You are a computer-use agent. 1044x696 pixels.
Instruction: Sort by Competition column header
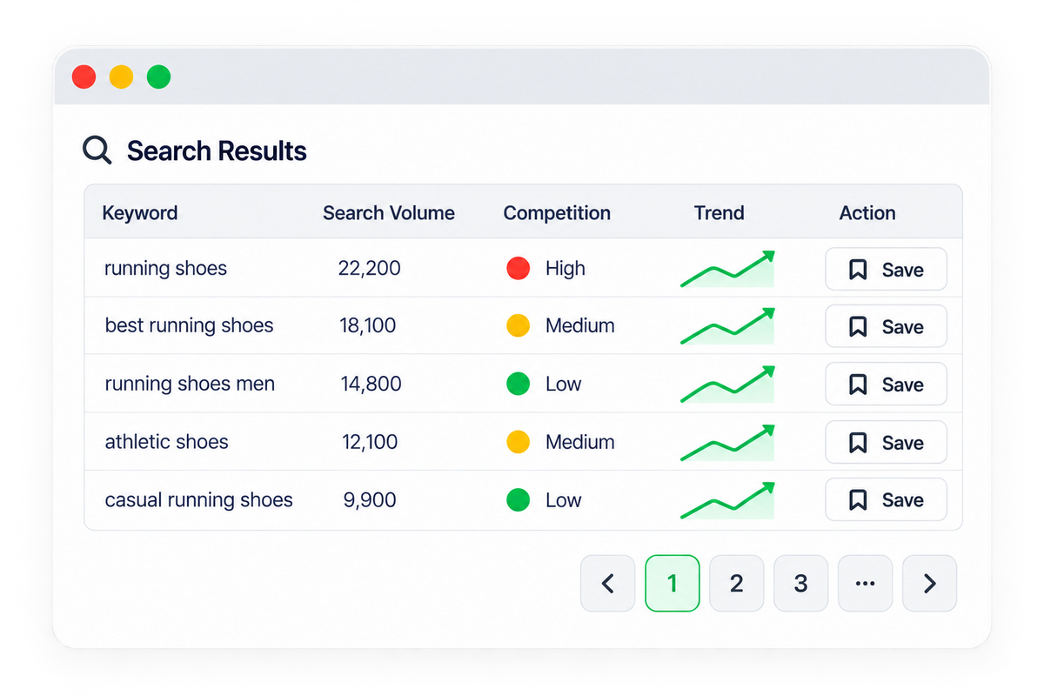click(x=557, y=213)
